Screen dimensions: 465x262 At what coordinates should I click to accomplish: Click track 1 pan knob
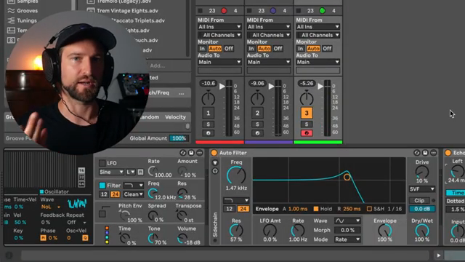pyautogui.click(x=209, y=98)
